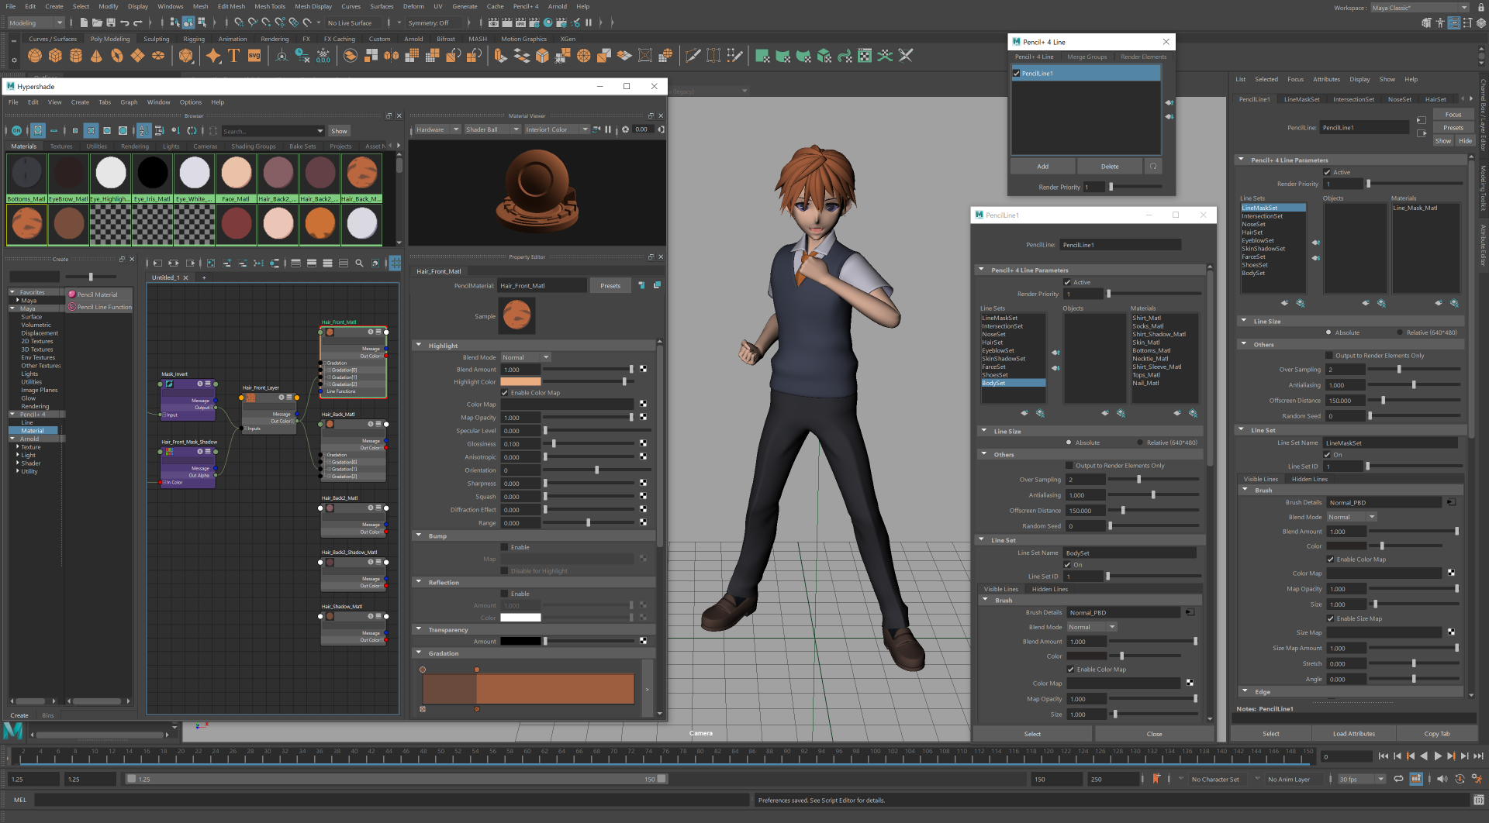The width and height of the screenshot is (1489, 823).
Task: Toggle the audio speaker icon
Action: pos(1441,779)
